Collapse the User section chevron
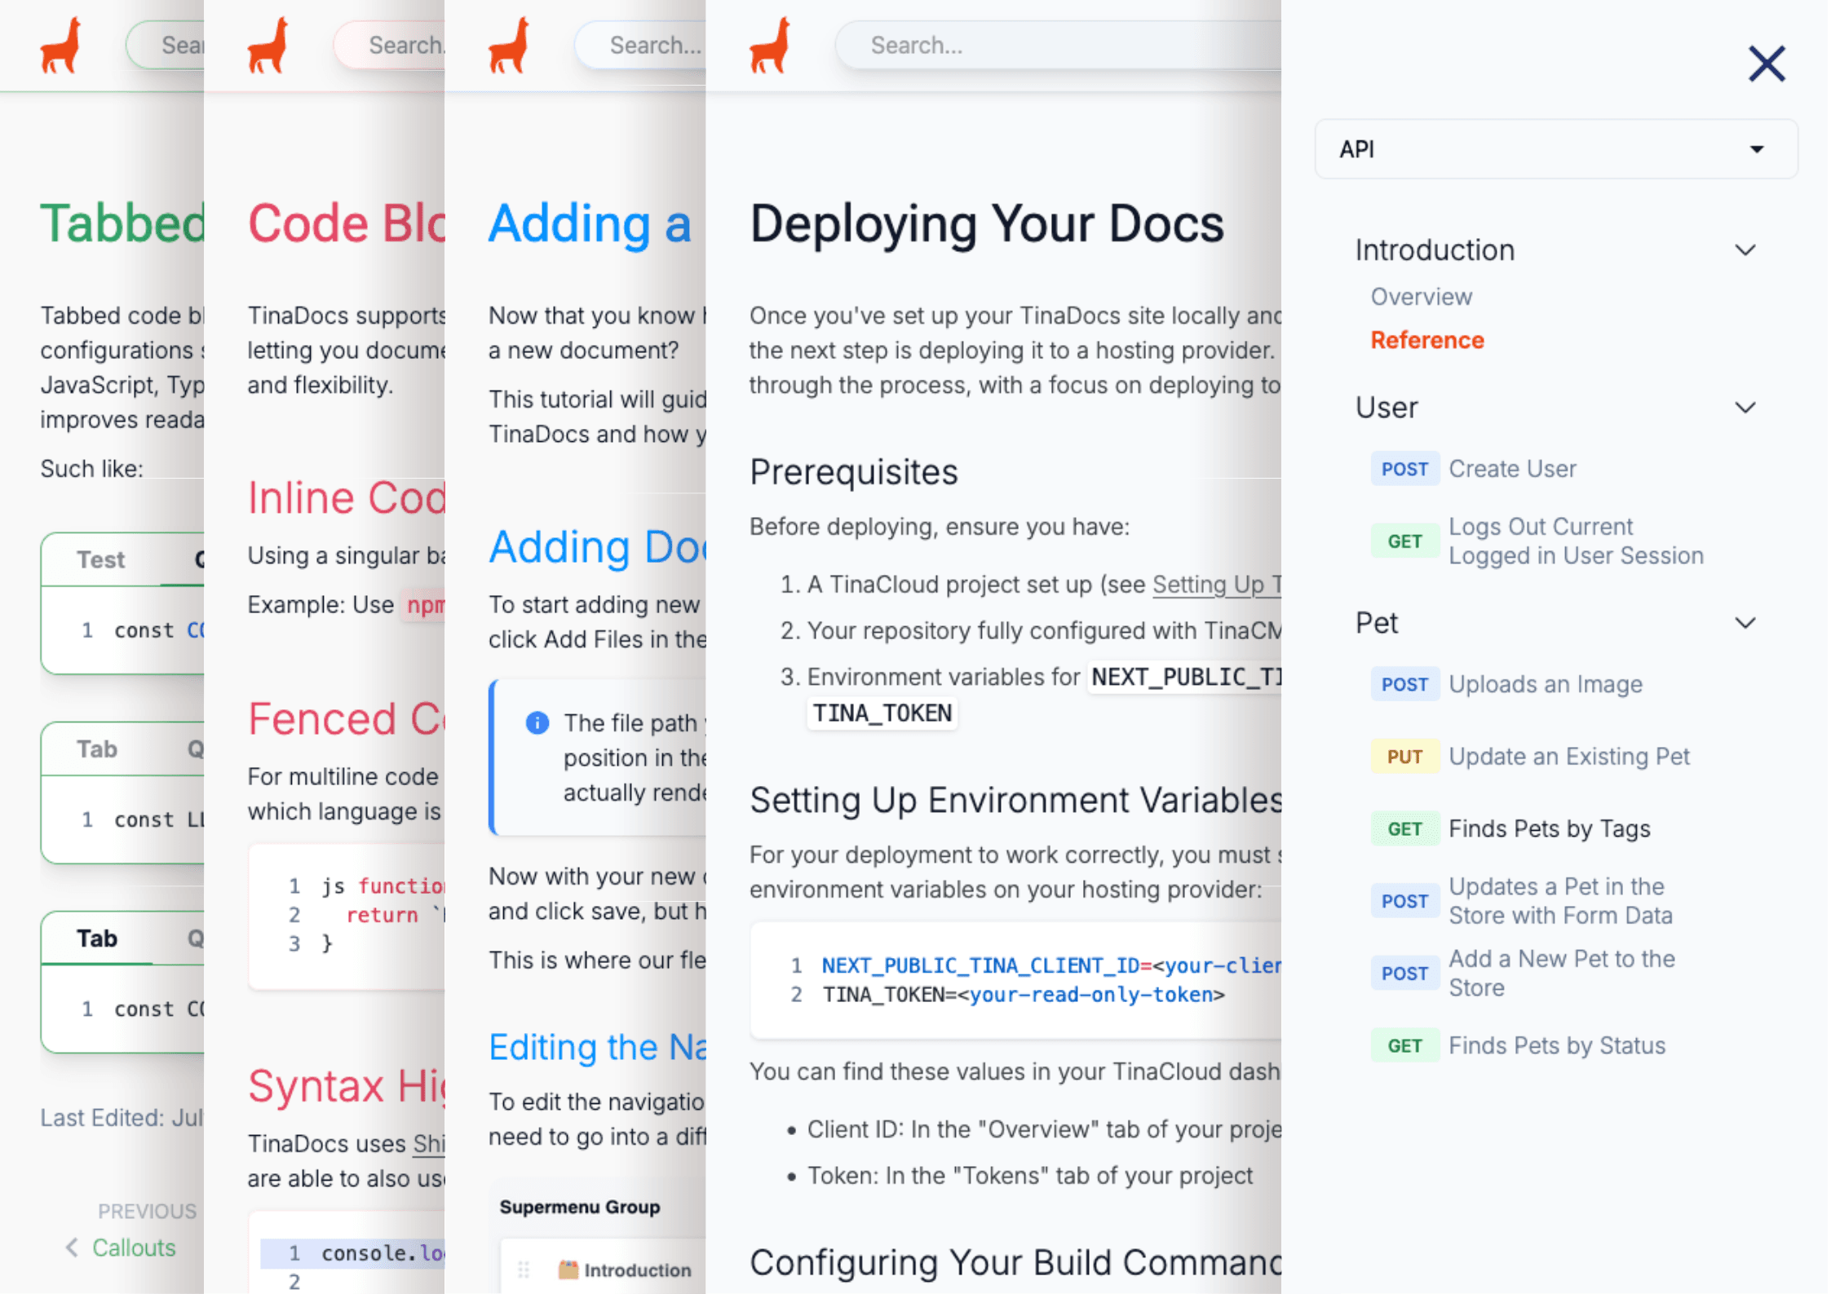Image resolution: width=1831 pixels, height=1294 pixels. click(1745, 408)
